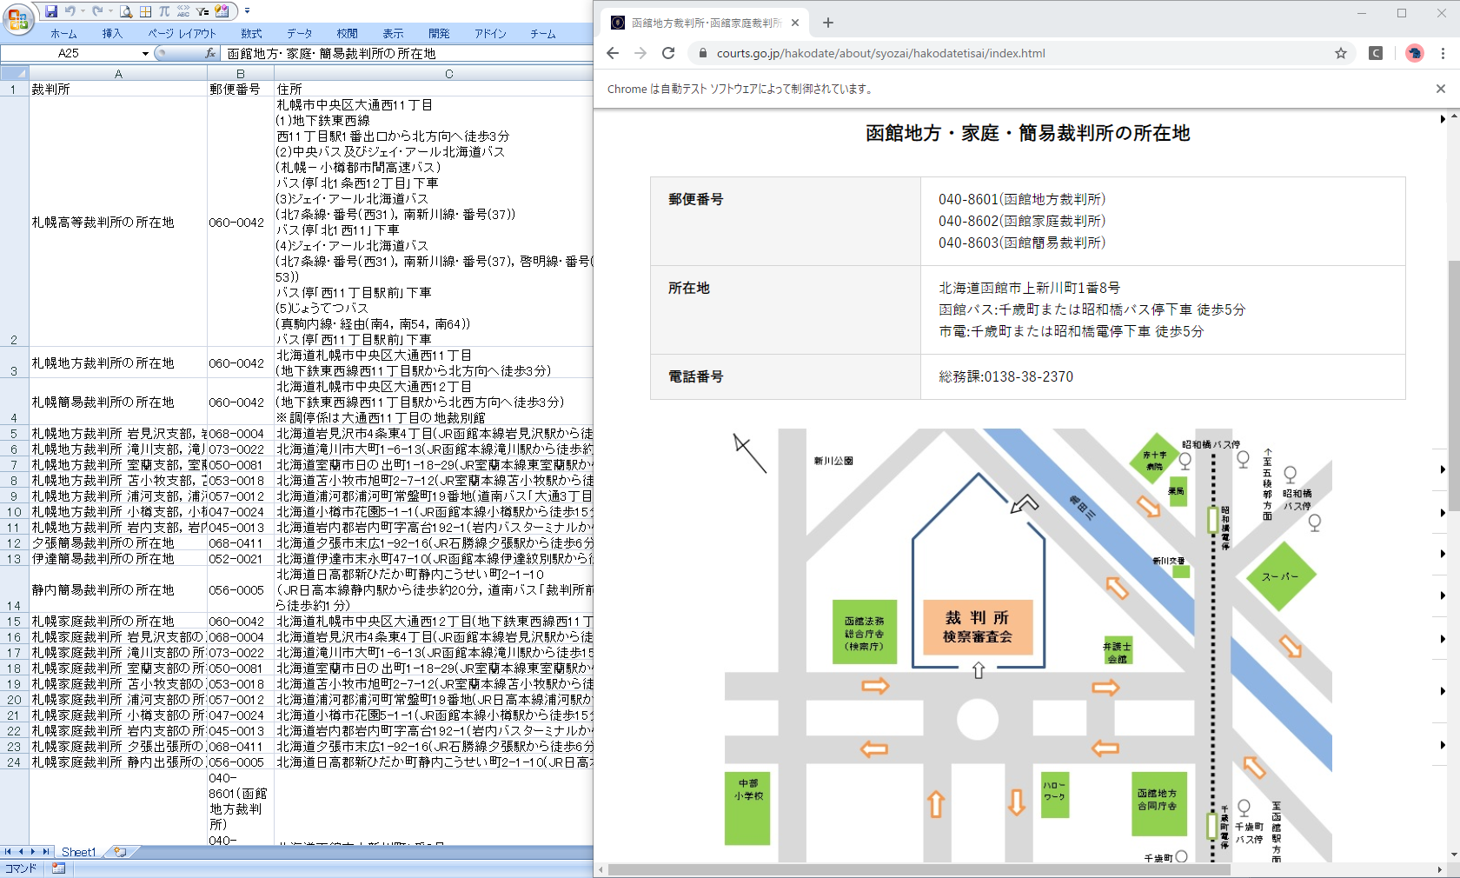1460x878 pixels.
Task: Open the Redo dropdown arrow
Action: tap(109, 11)
